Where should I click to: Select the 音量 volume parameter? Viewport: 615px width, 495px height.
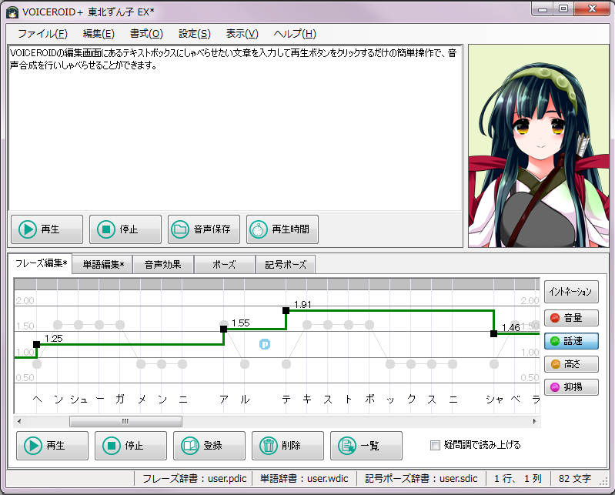tap(571, 318)
